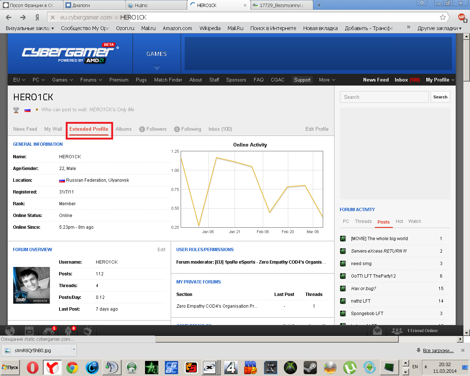
Task: Open Xbox icon in the taskbar
Action: click(290, 368)
